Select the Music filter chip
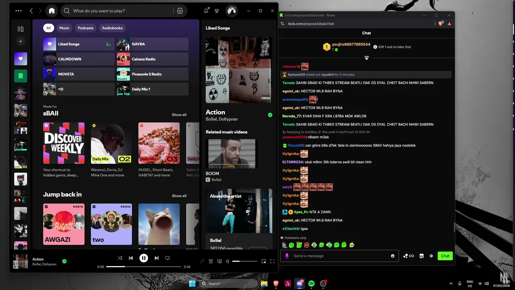This screenshot has width=515, height=290. click(64, 28)
